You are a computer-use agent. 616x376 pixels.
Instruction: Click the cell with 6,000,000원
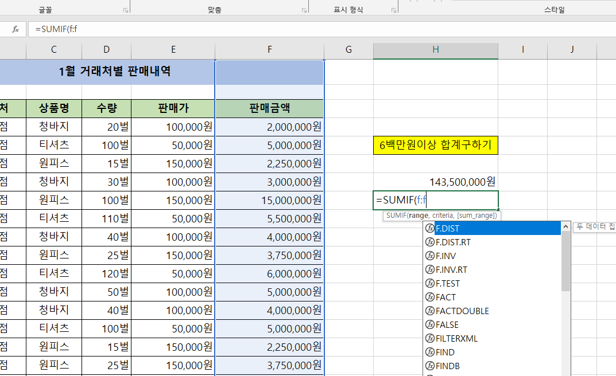pyautogui.click(x=269, y=273)
